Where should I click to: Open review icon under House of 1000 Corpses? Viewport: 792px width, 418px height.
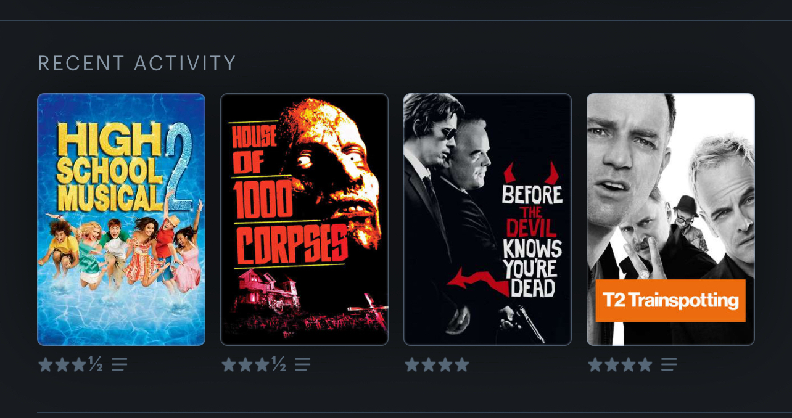pyautogui.click(x=303, y=364)
